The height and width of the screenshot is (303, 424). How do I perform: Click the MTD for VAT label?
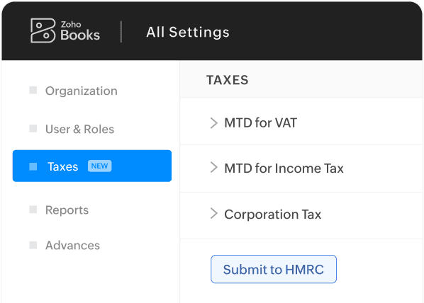click(x=261, y=123)
